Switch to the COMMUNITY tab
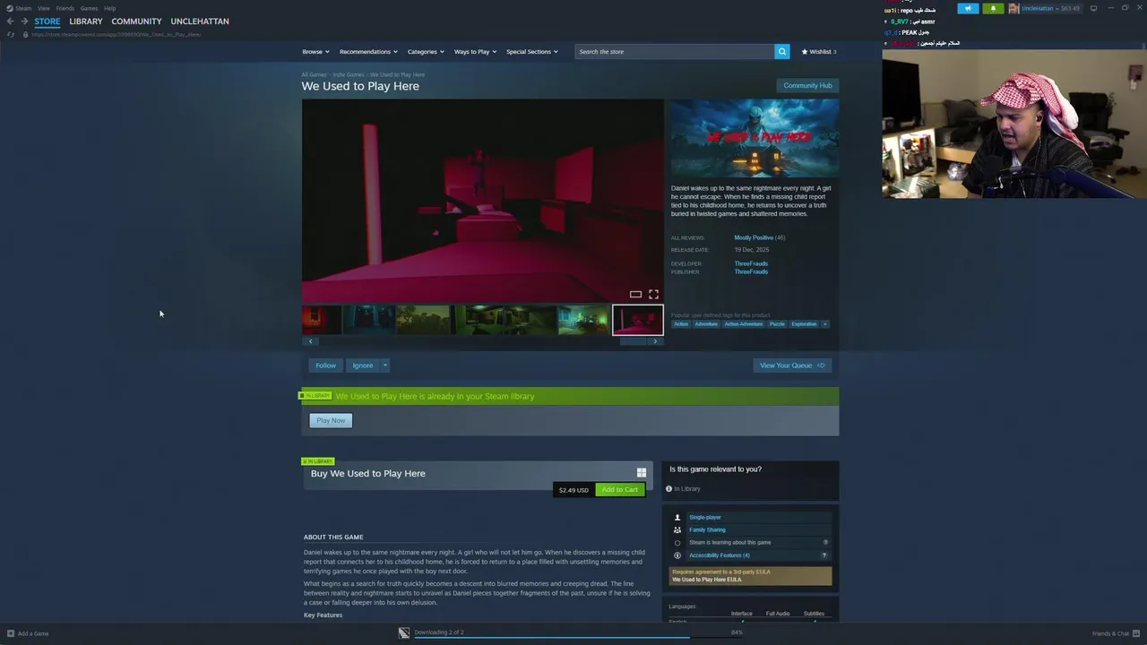Viewport: 1147px width, 645px height. [136, 21]
